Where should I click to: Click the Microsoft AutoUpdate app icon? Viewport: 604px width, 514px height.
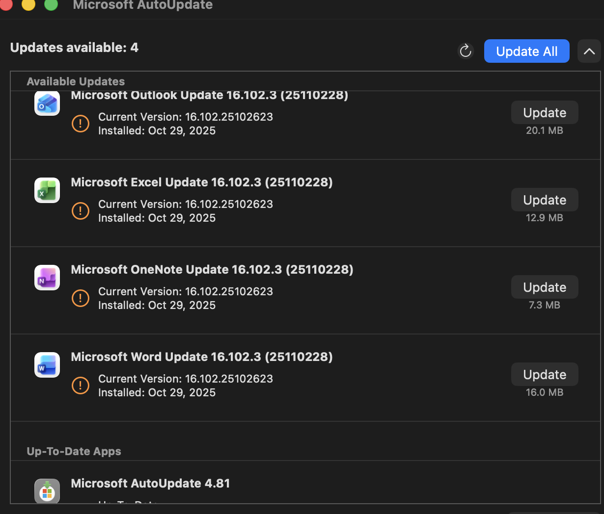(x=47, y=491)
